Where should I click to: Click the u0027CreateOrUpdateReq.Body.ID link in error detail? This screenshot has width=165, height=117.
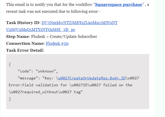92,78
